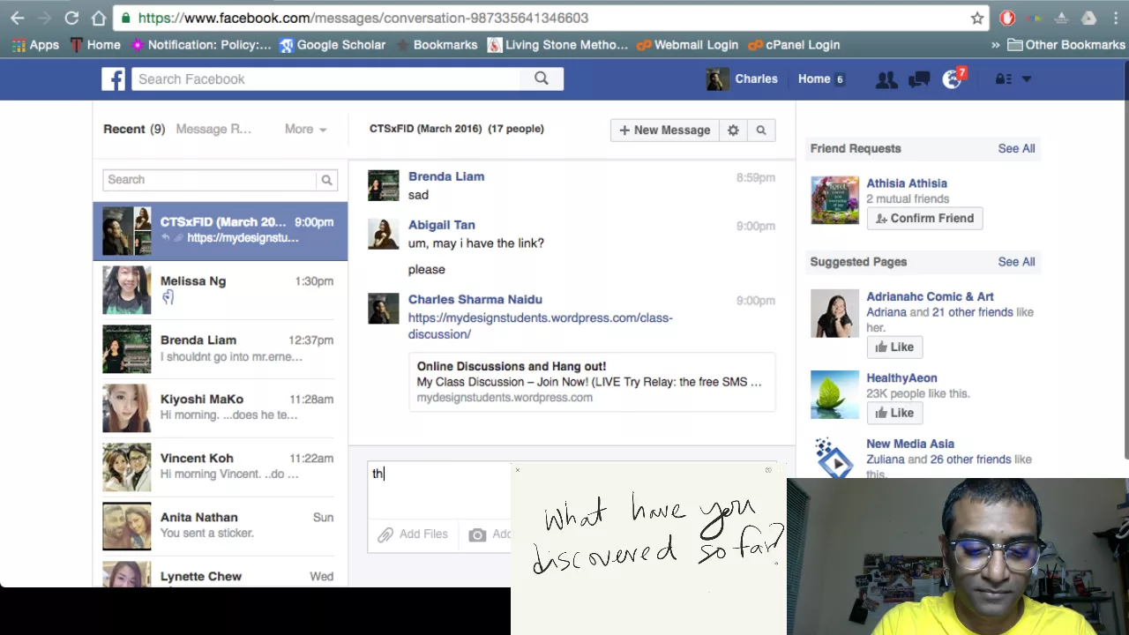The height and width of the screenshot is (635, 1129).
Task: Switch to the Message Requests tab
Action: [213, 129]
